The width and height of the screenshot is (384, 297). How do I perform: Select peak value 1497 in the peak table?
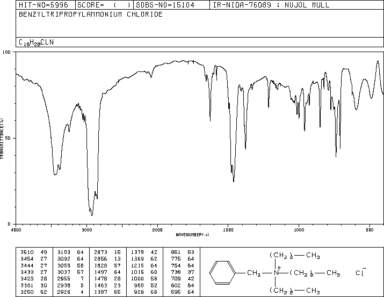tap(100, 272)
